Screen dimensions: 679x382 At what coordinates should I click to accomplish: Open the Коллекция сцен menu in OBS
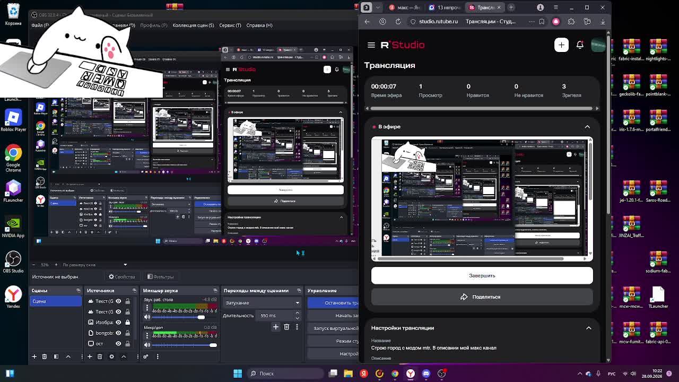point(193,25)
